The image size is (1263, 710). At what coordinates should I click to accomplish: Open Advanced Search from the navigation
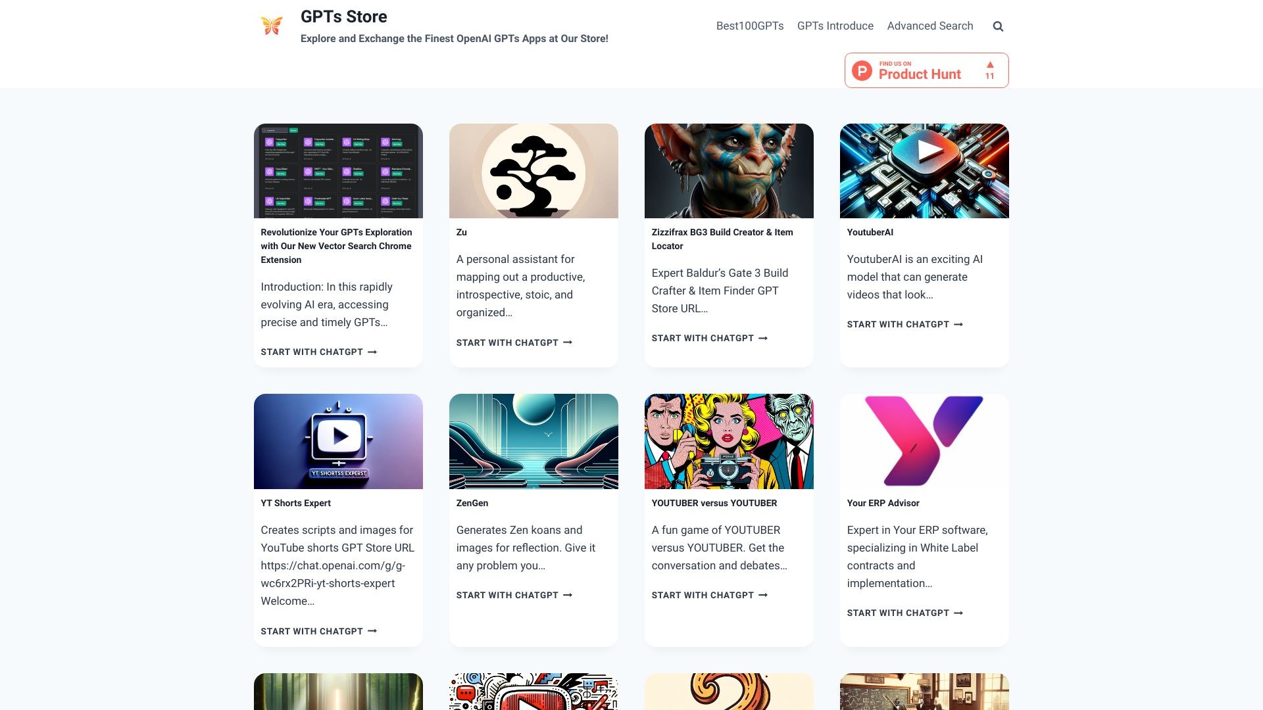(x=929, y=26)
